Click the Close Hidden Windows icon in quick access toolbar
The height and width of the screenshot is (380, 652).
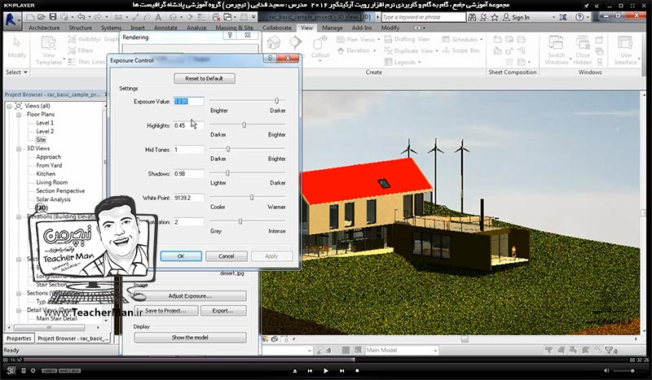(x=216, y=17)
